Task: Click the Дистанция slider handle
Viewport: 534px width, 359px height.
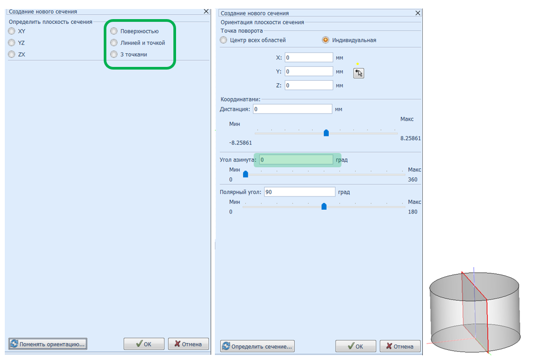Action: (326, 133)
